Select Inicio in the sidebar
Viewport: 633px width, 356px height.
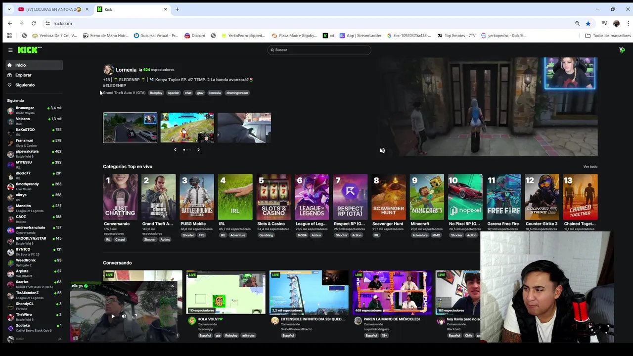coord(34,65)
